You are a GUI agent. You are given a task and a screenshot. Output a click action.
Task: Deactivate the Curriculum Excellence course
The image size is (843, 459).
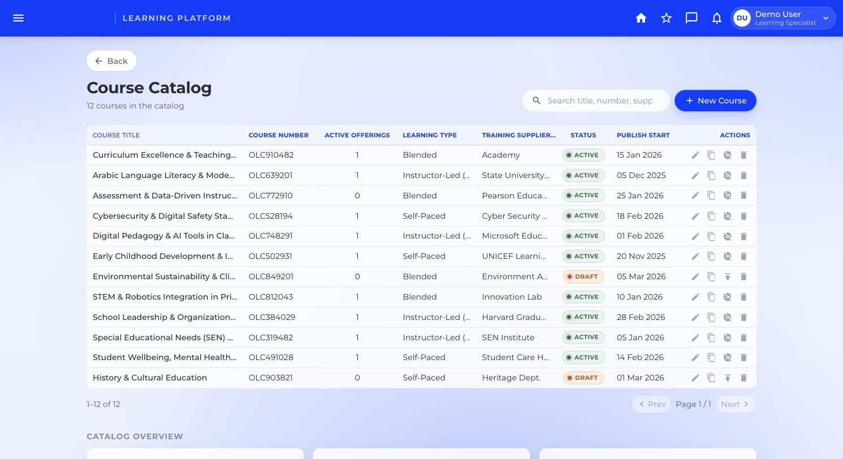[728, 155]
